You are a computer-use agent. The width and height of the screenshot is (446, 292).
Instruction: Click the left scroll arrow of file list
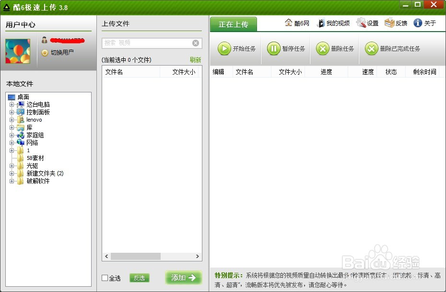tap(106, 256)
